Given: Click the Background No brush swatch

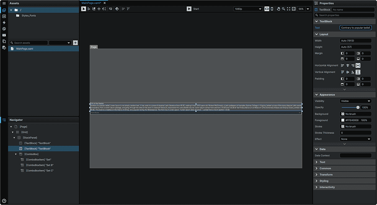Looking at the screenshot, I should pyautogui.click(x=343, y=114).
